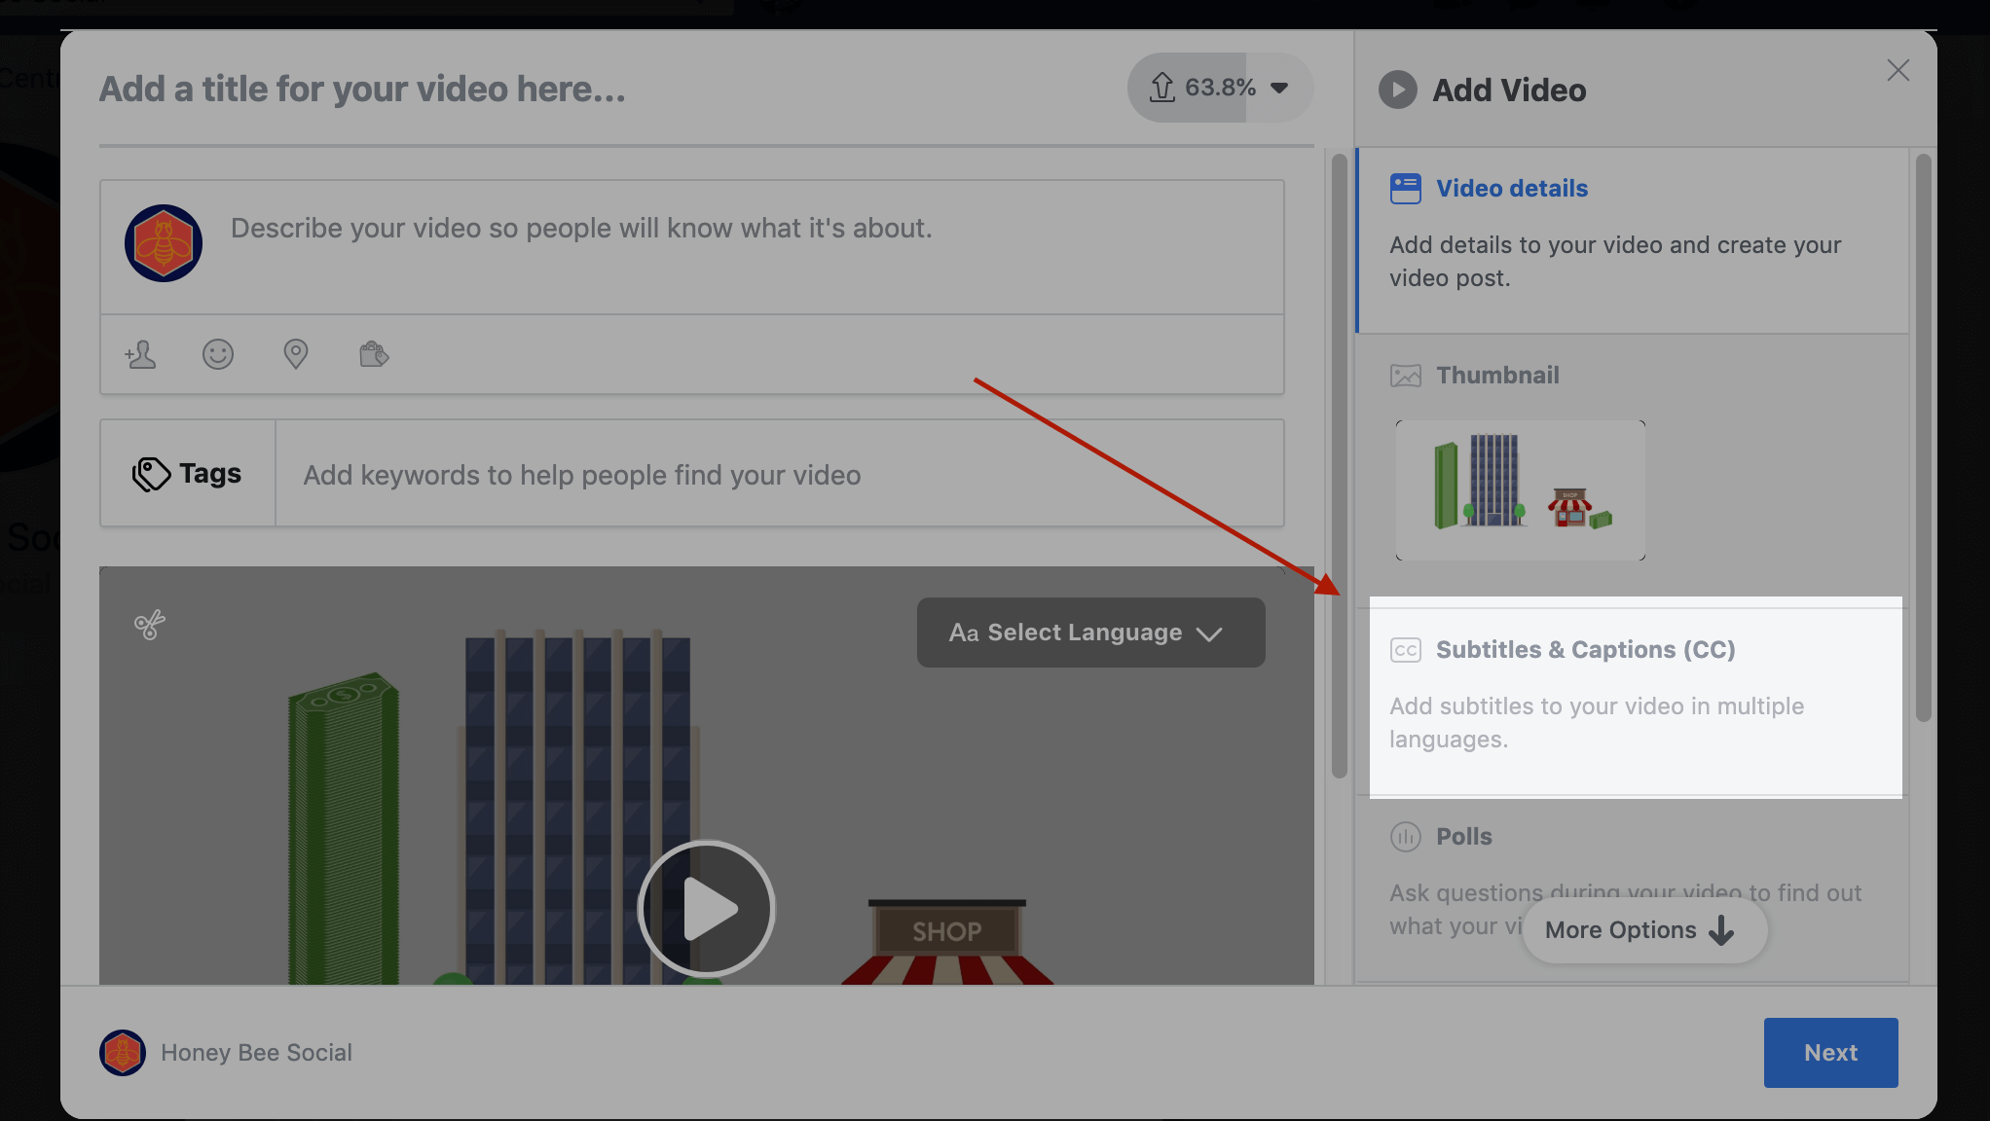The width and height of the screenshot is (1990, 1121).
Task: Expand More Options in the sidebar
Action: (1643, 930)
